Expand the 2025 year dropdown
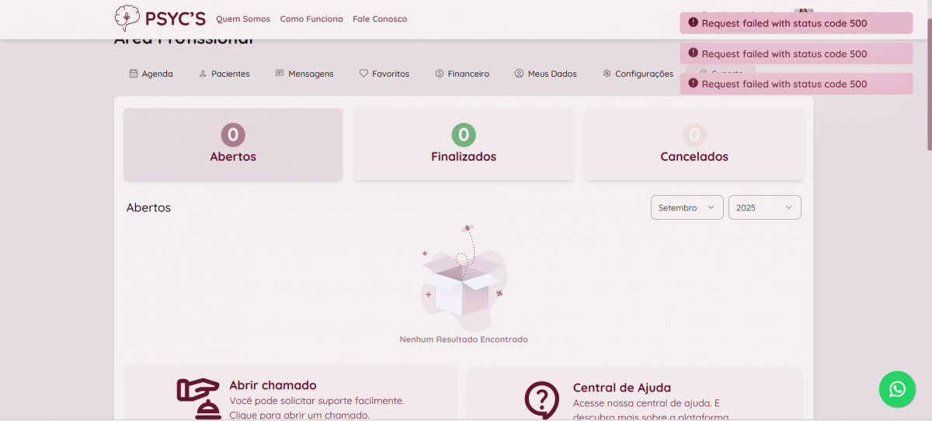932x421 pixels. 764,207
